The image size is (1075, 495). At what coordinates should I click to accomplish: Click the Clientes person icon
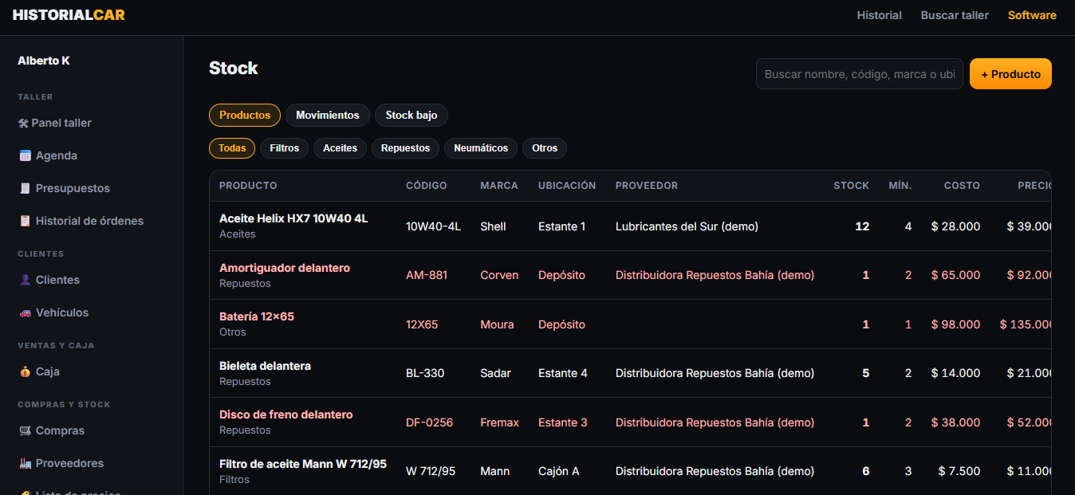pyautogui.click(x=25, y=281)
